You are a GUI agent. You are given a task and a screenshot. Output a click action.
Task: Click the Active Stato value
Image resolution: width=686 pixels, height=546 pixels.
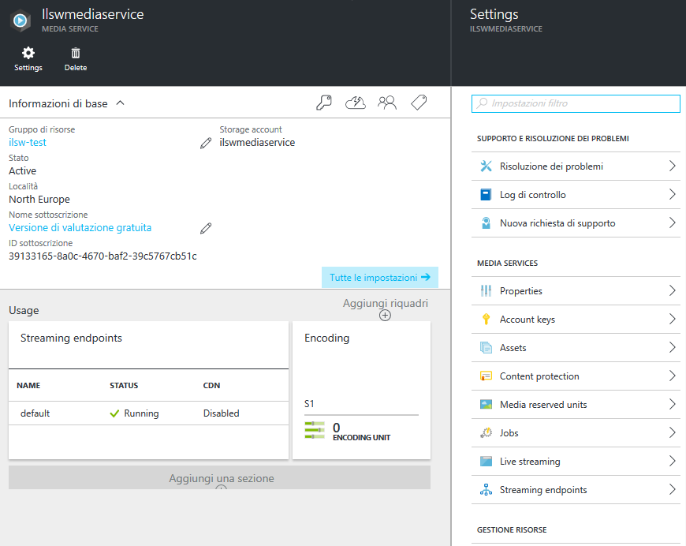[x=22, y=170]
